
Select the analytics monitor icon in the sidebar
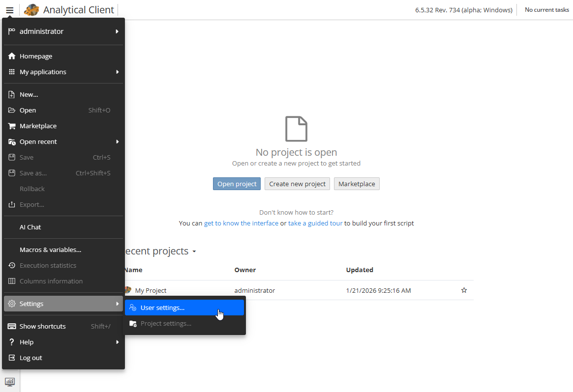(10, 381)
